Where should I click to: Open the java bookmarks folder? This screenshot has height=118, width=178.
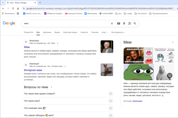118,13
